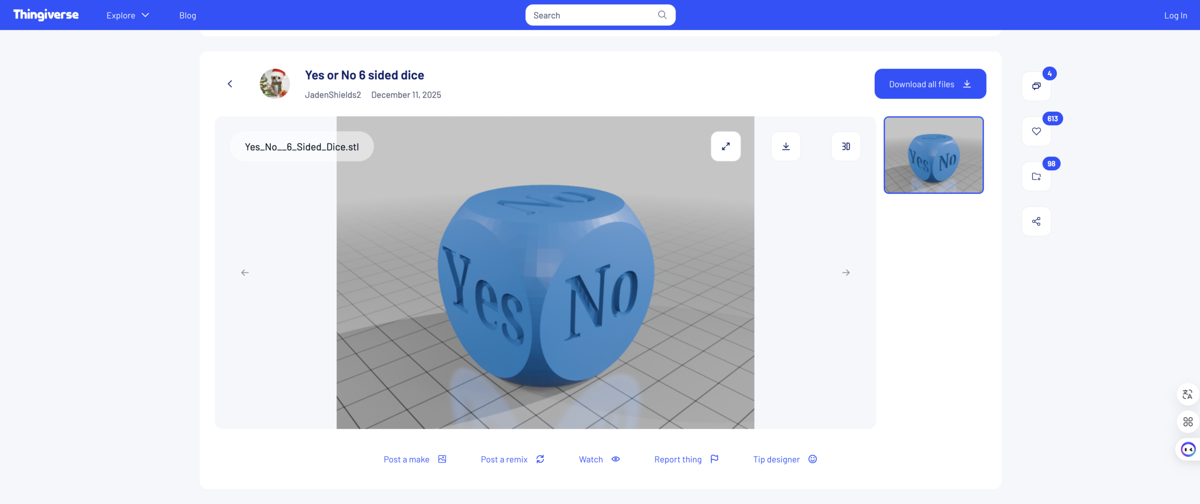Toggle Watch on this thing
Viewport: 1200px width, 504px height.
coord(599,460)
